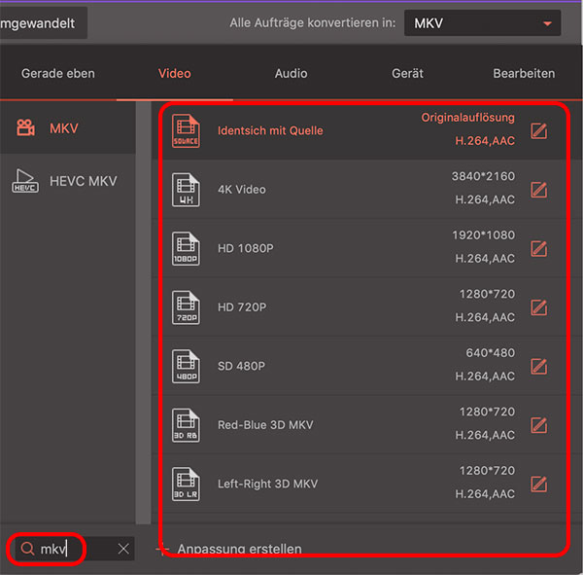Click the HEVC icon in sidebar

pos(25,181)
